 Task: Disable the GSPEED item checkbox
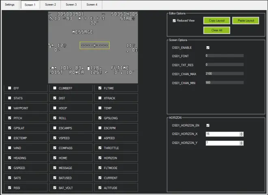pyautogui.click(x=10, y=168)
